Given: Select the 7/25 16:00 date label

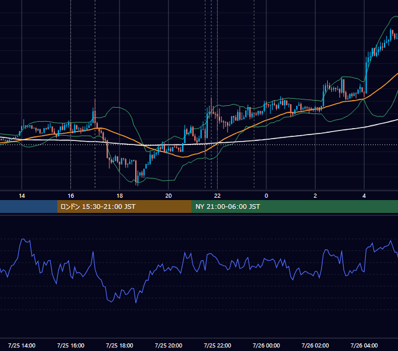Looking at the screenshot, I should tap(71, 345).
